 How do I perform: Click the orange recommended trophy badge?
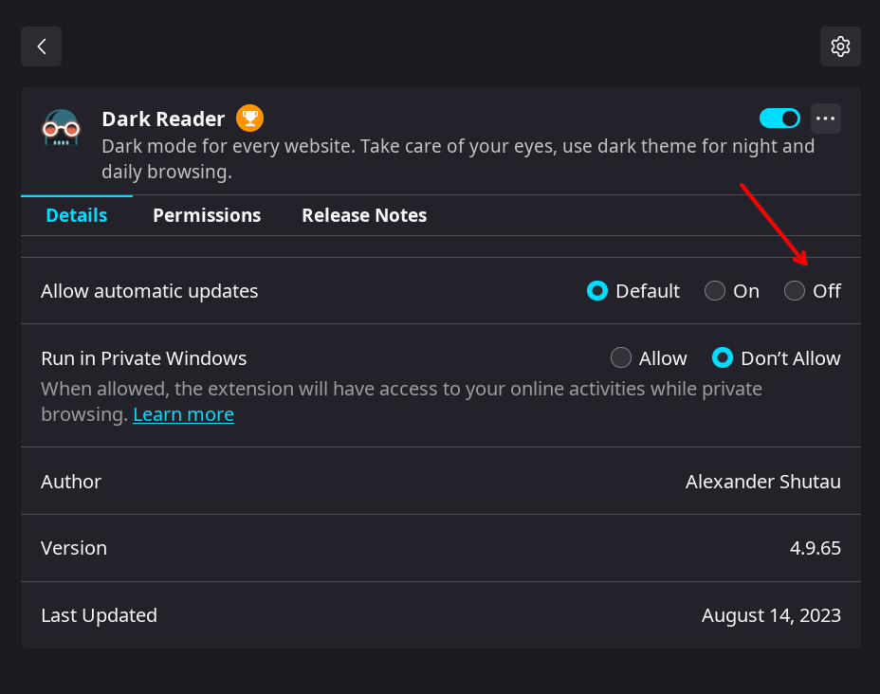coord(249,119)
